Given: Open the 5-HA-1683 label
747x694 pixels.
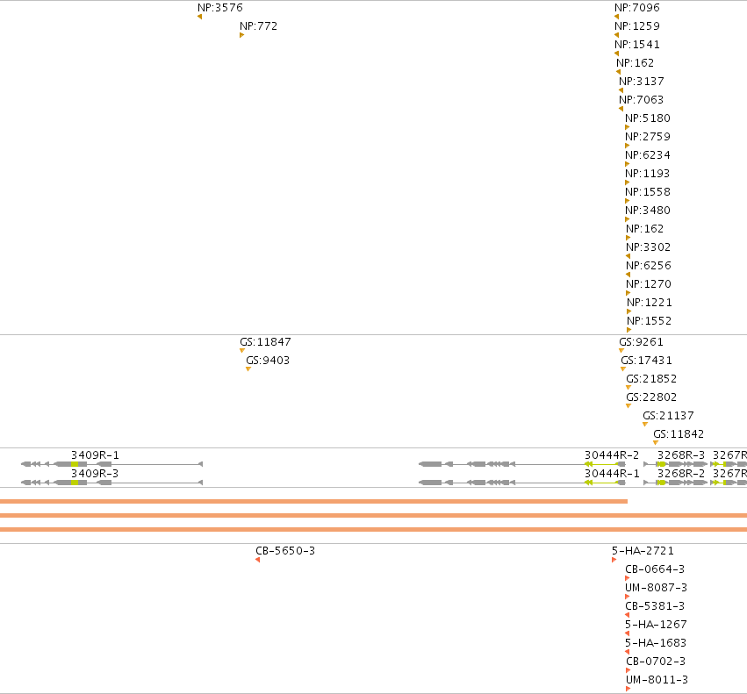Looking at the screenshot, I should click(x=656, y=643).
